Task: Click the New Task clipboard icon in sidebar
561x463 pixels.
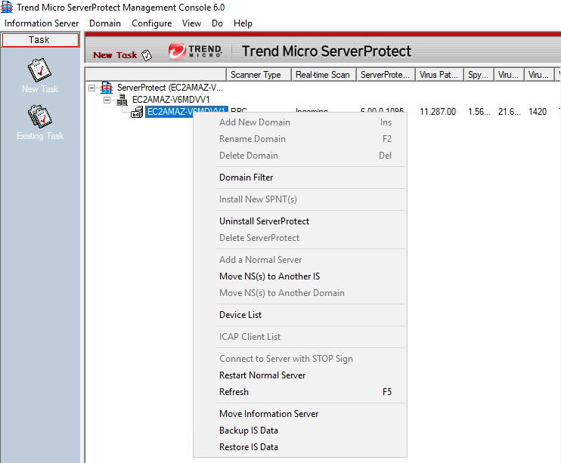Action: (40, 70)
